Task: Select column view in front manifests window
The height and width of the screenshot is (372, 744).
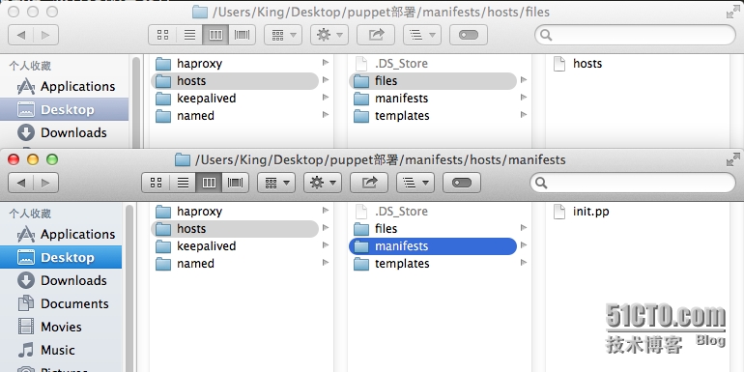Action: click(x=209, y=183)
